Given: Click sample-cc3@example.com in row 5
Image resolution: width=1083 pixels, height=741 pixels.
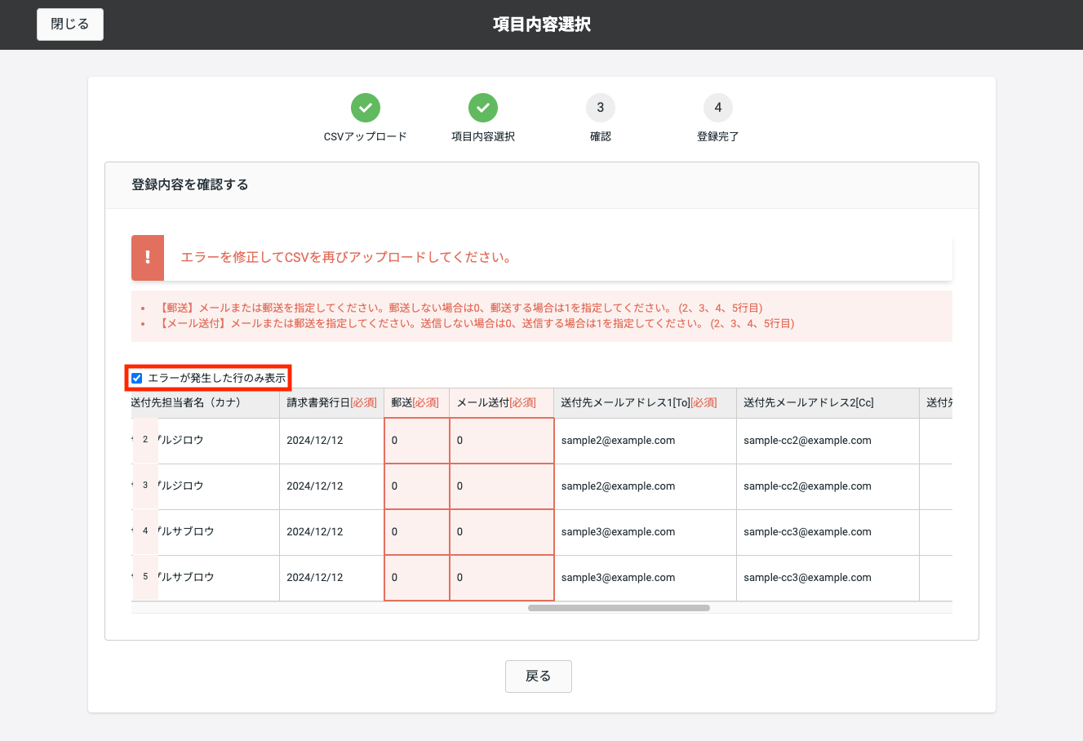Looking at the screenshot, I should tap(807, 577).
